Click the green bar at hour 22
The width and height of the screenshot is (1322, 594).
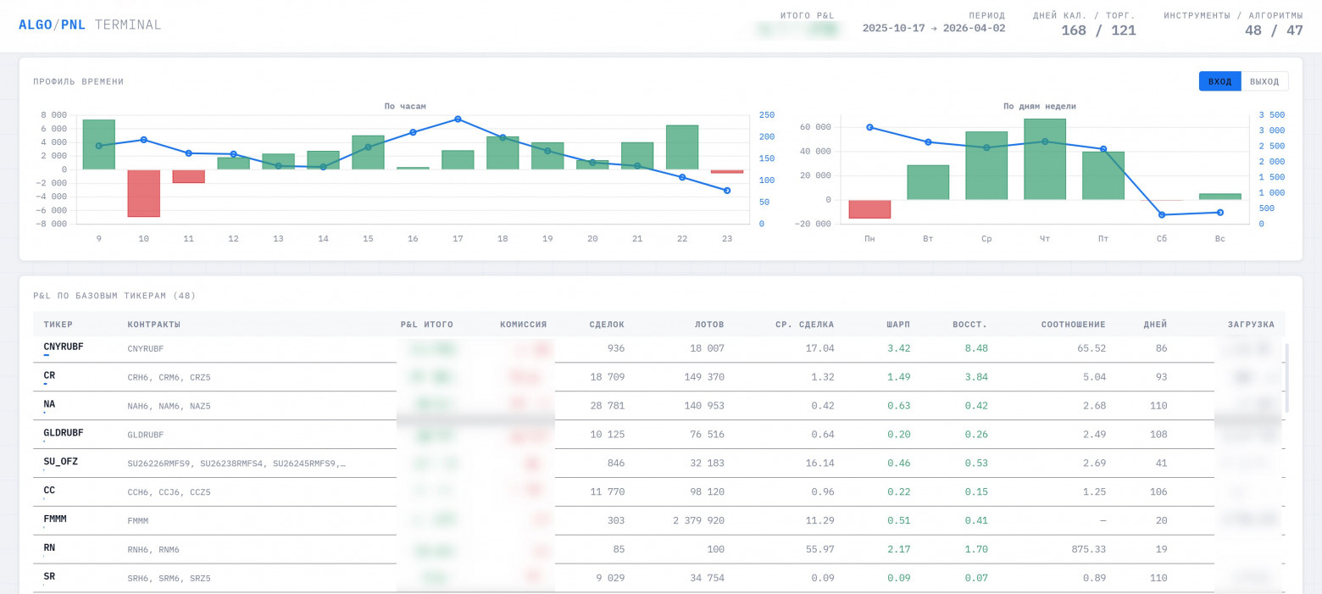coord(682,147)
